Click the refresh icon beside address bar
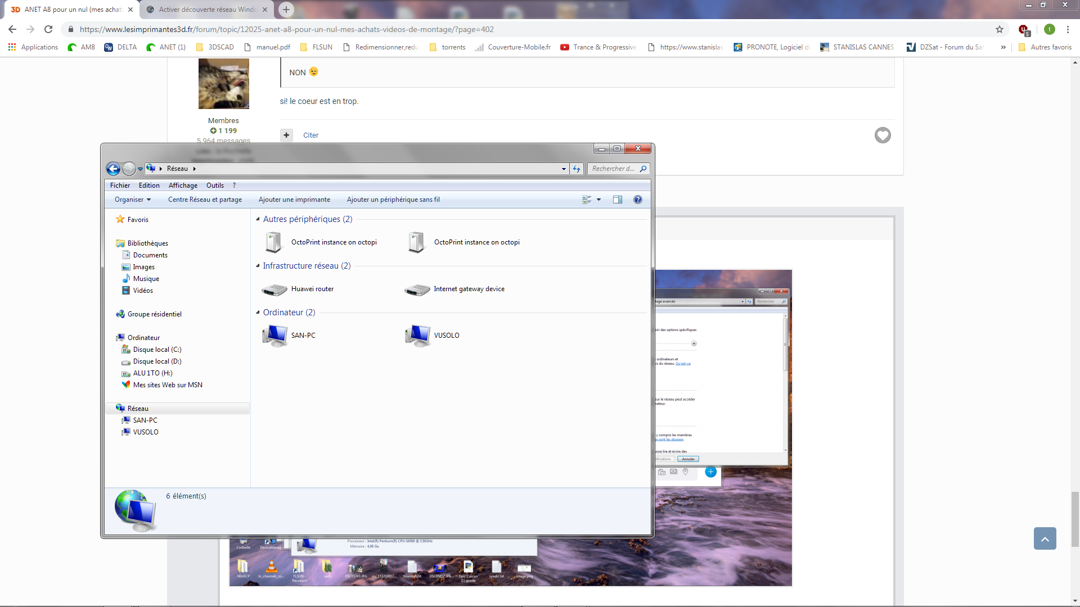 [x=577, y=169]
